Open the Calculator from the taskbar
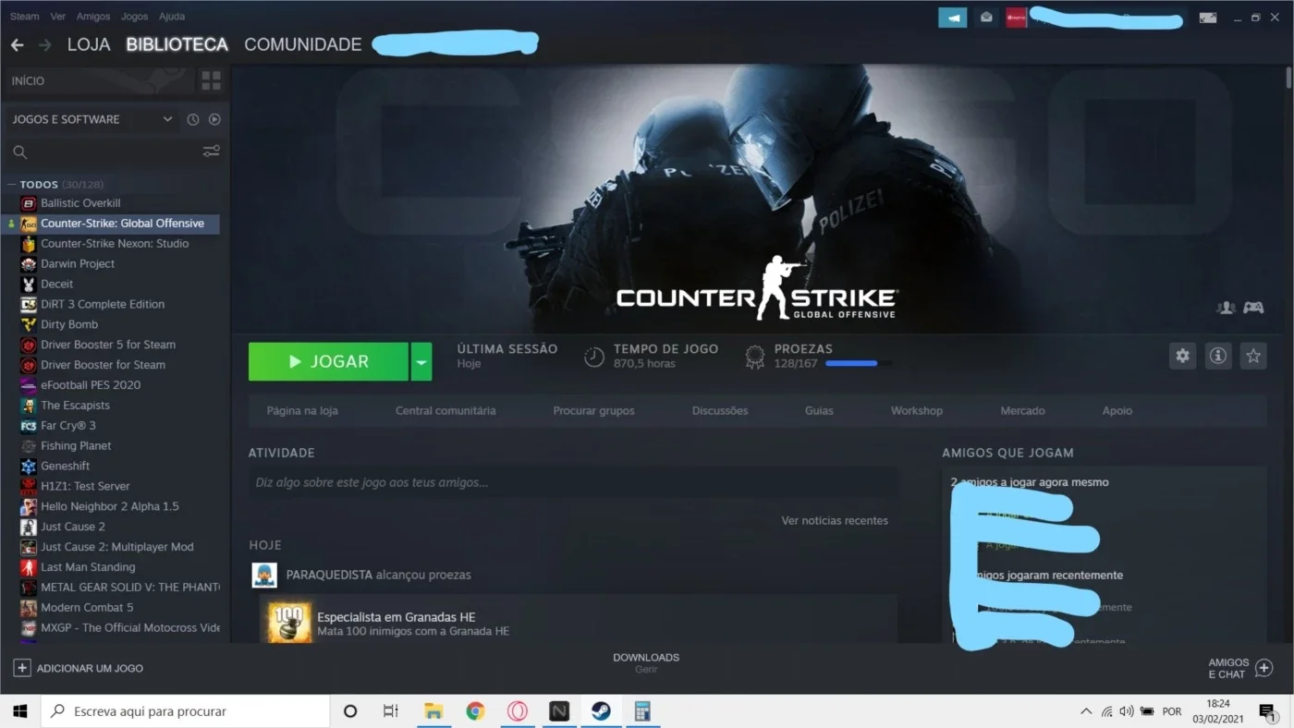This screenshot has height=728, width=1294. [642, 711]
